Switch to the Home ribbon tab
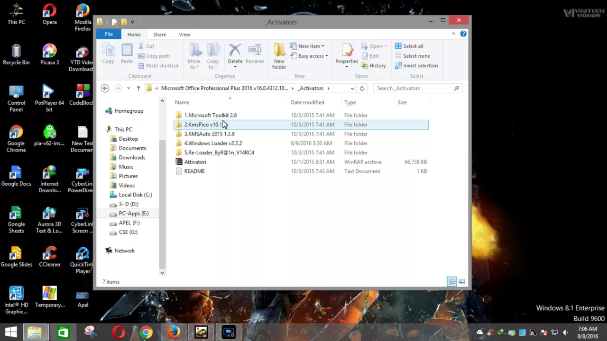The image size is (607, 341). [134, 35]
